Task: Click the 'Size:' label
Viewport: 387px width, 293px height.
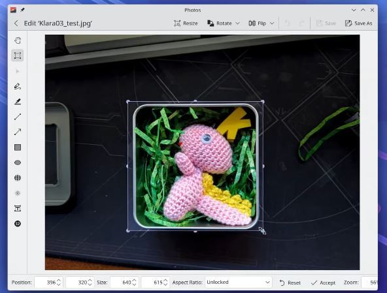Action: pos(102,283)
